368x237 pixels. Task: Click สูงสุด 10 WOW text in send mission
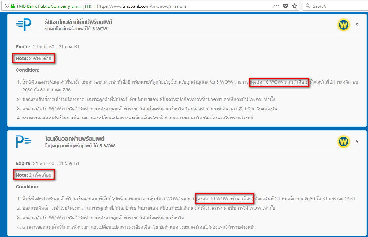(x=225, y=199)
